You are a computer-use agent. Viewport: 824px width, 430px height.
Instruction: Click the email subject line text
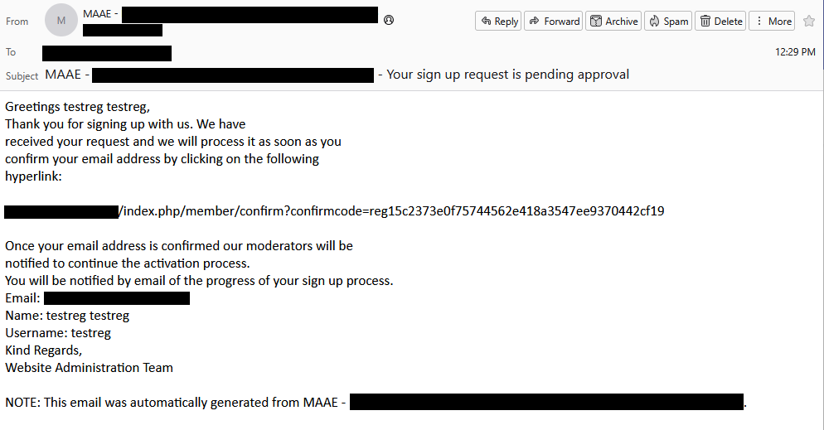pyautogui.click(x=507, y=75)
